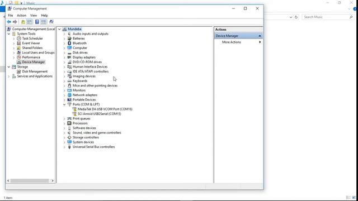Open the View menu
The height and width of the screenshot is (201, 358).
coord(34,15)
